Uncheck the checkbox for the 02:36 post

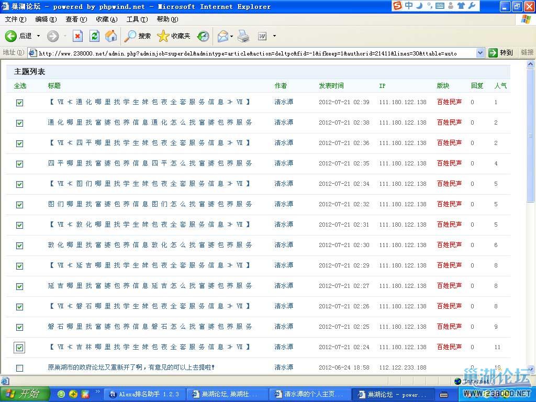click(20, 143)
